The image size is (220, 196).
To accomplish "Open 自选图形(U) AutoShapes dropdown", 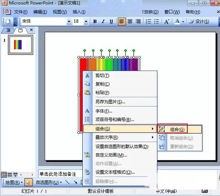I will pyautogui.click(x=49, y=182).
